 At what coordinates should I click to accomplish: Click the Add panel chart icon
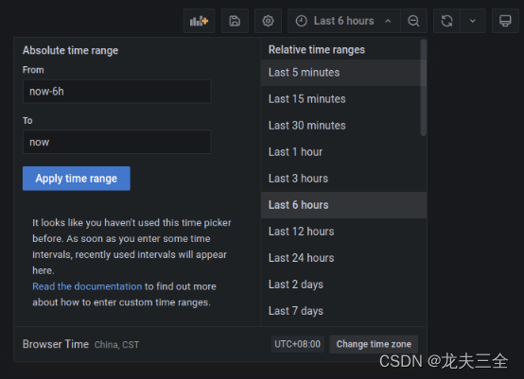tap(200, 21)
